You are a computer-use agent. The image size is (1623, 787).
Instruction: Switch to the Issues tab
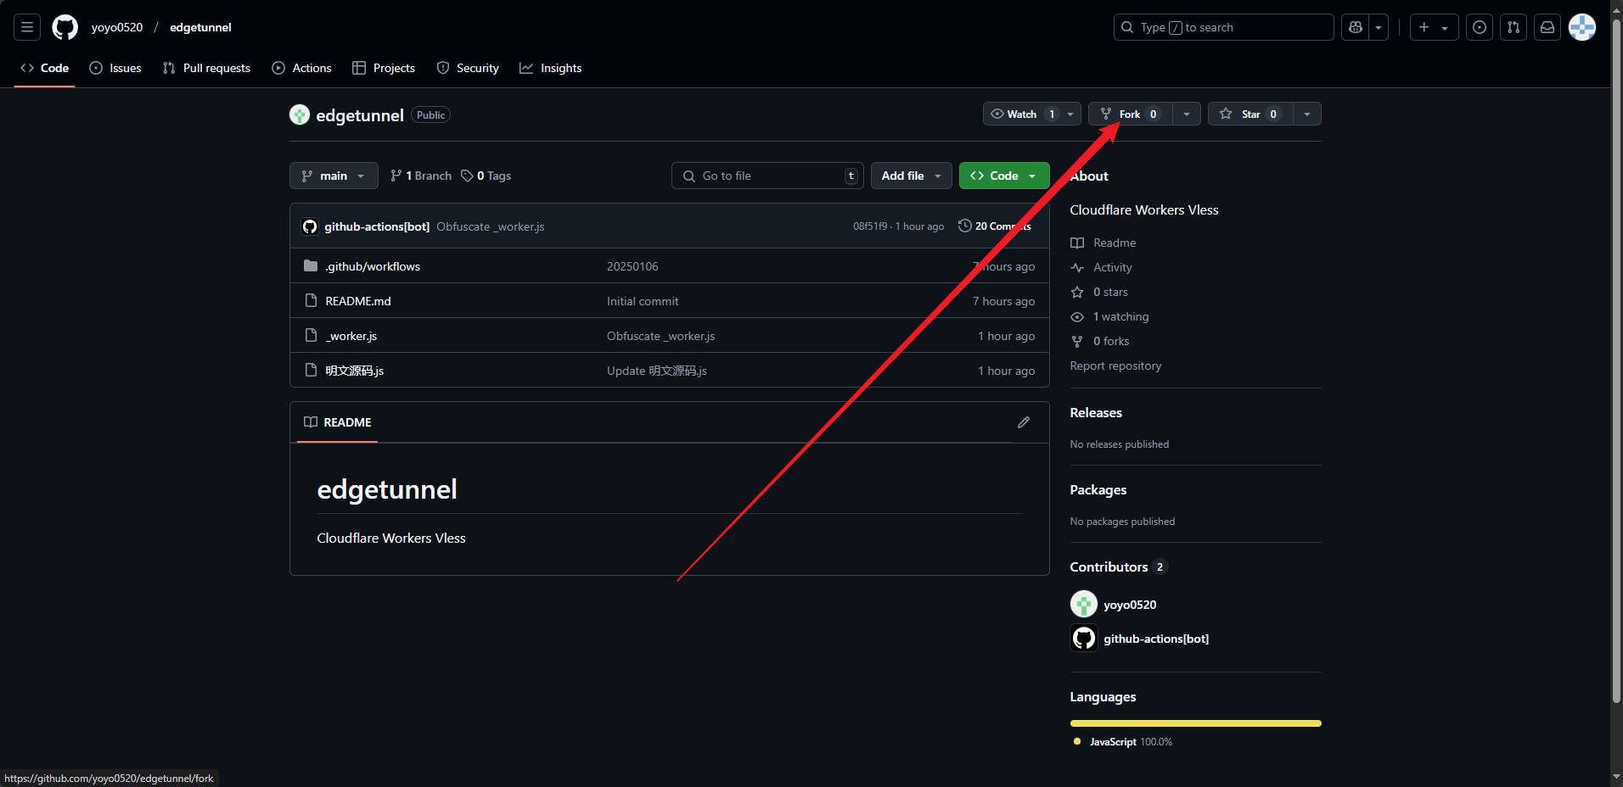pos(115,68)
